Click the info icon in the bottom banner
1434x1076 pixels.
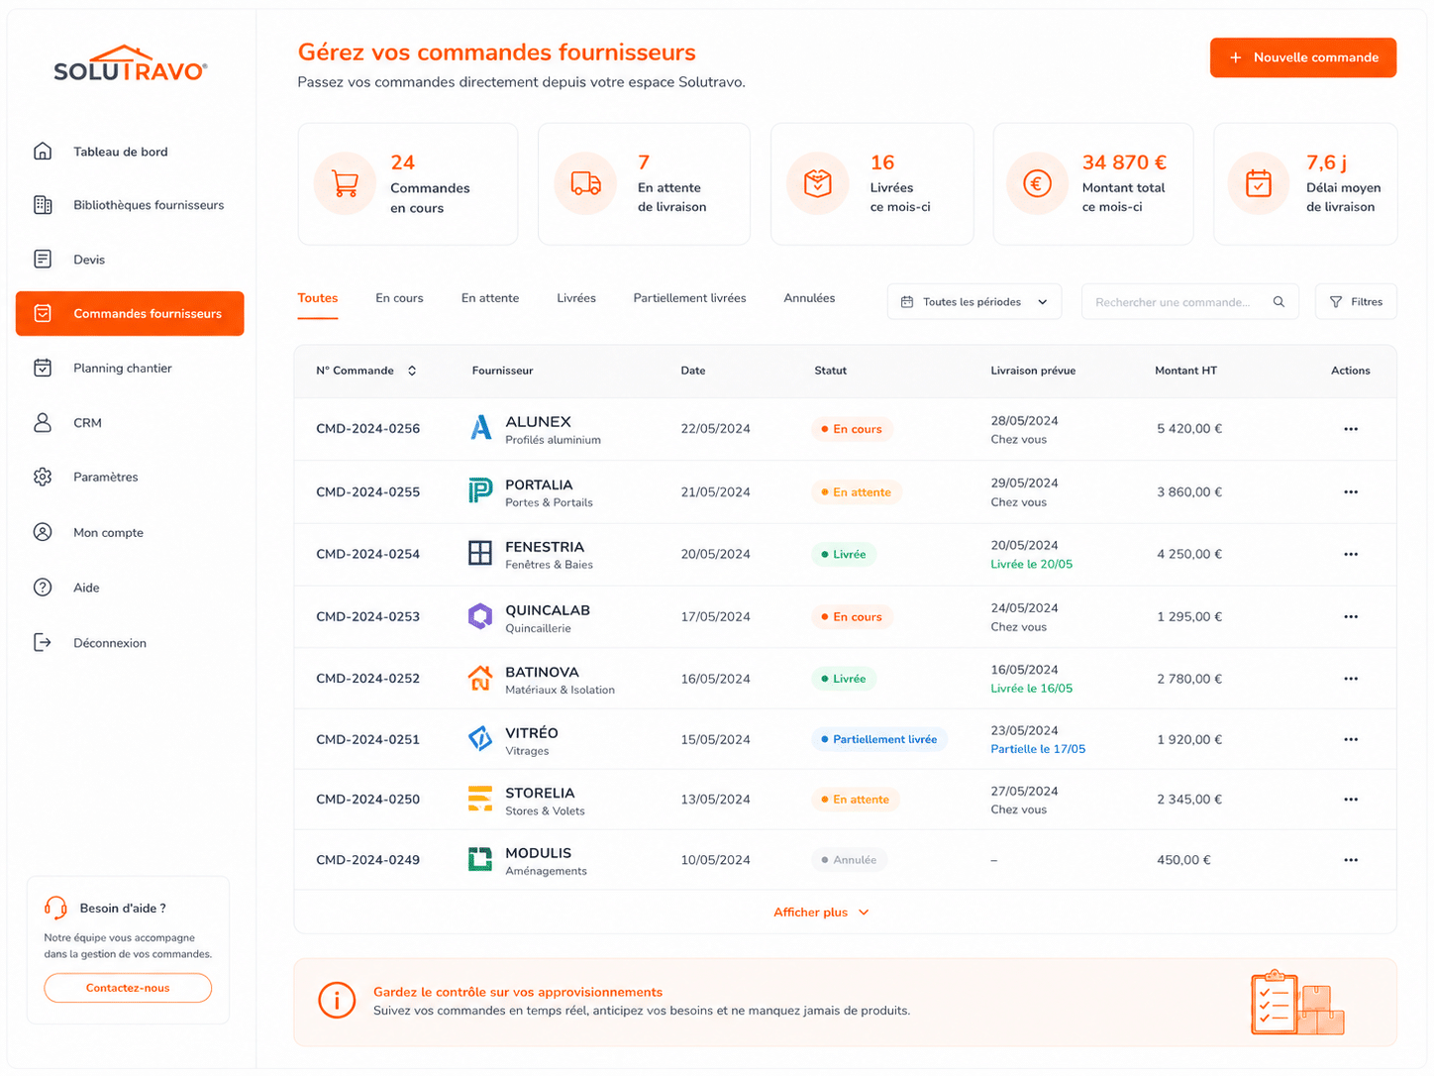coord(337,1001)
